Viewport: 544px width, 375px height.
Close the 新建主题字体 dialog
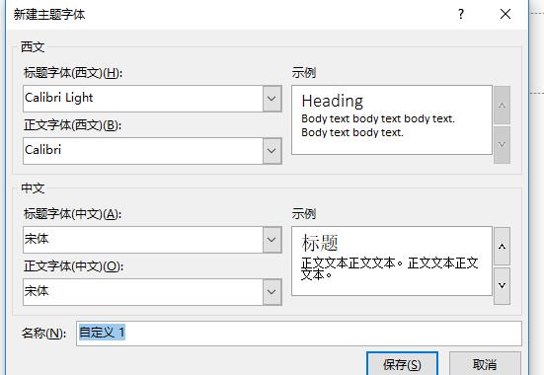pos(505,14)
